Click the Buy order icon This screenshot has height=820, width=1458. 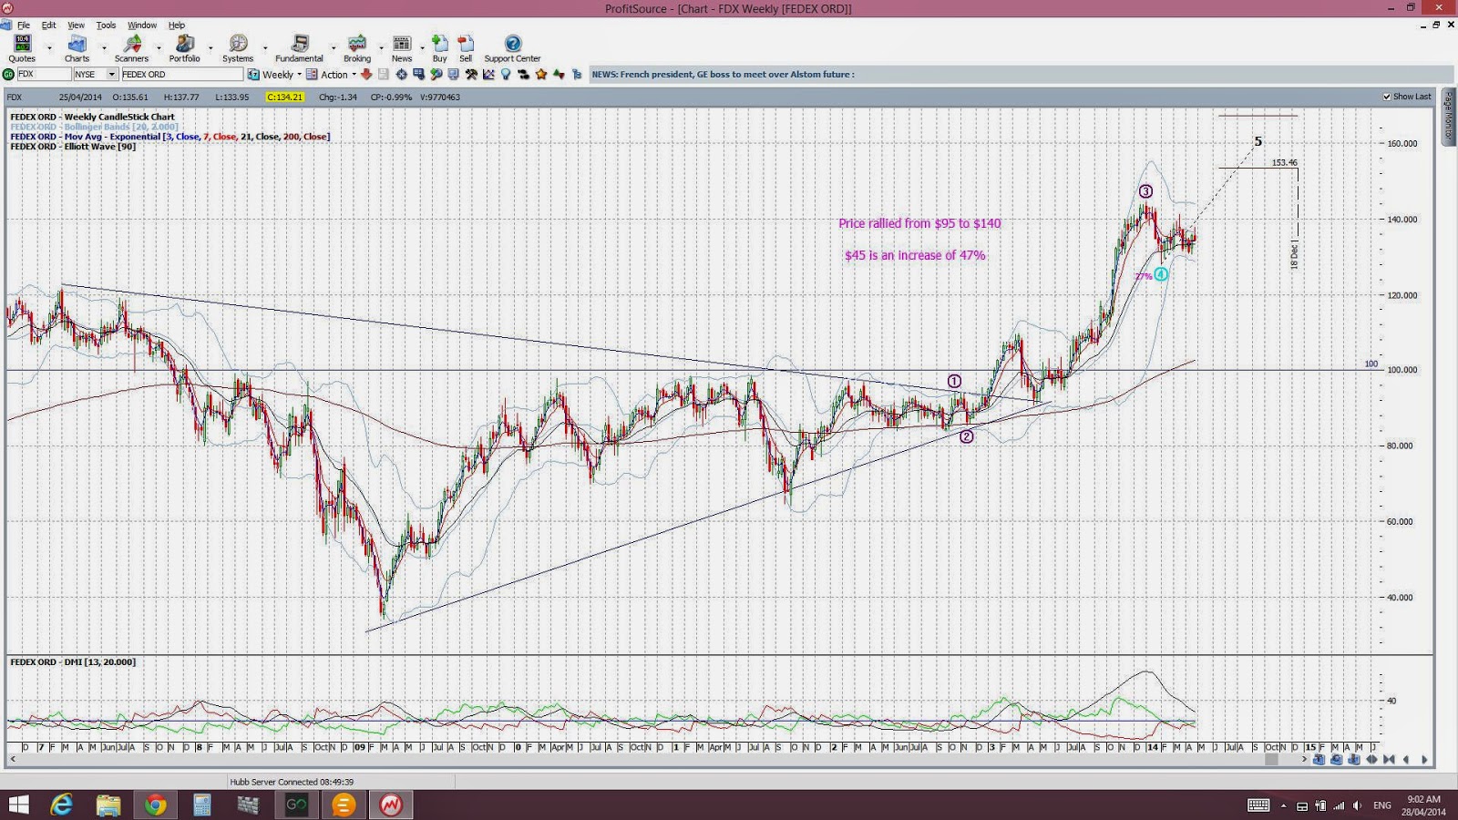(x=439, y=48)
